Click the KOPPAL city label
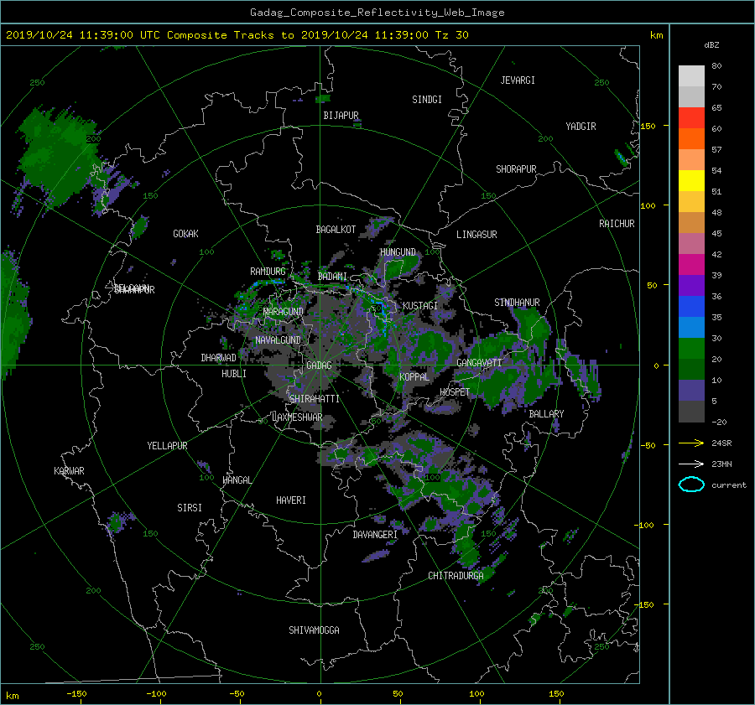 coord(414,377)
